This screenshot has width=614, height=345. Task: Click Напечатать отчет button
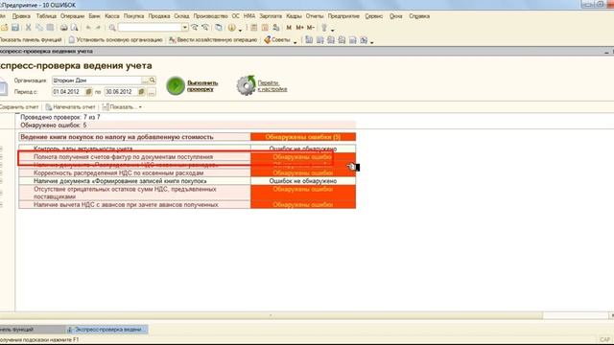(70, 106)
